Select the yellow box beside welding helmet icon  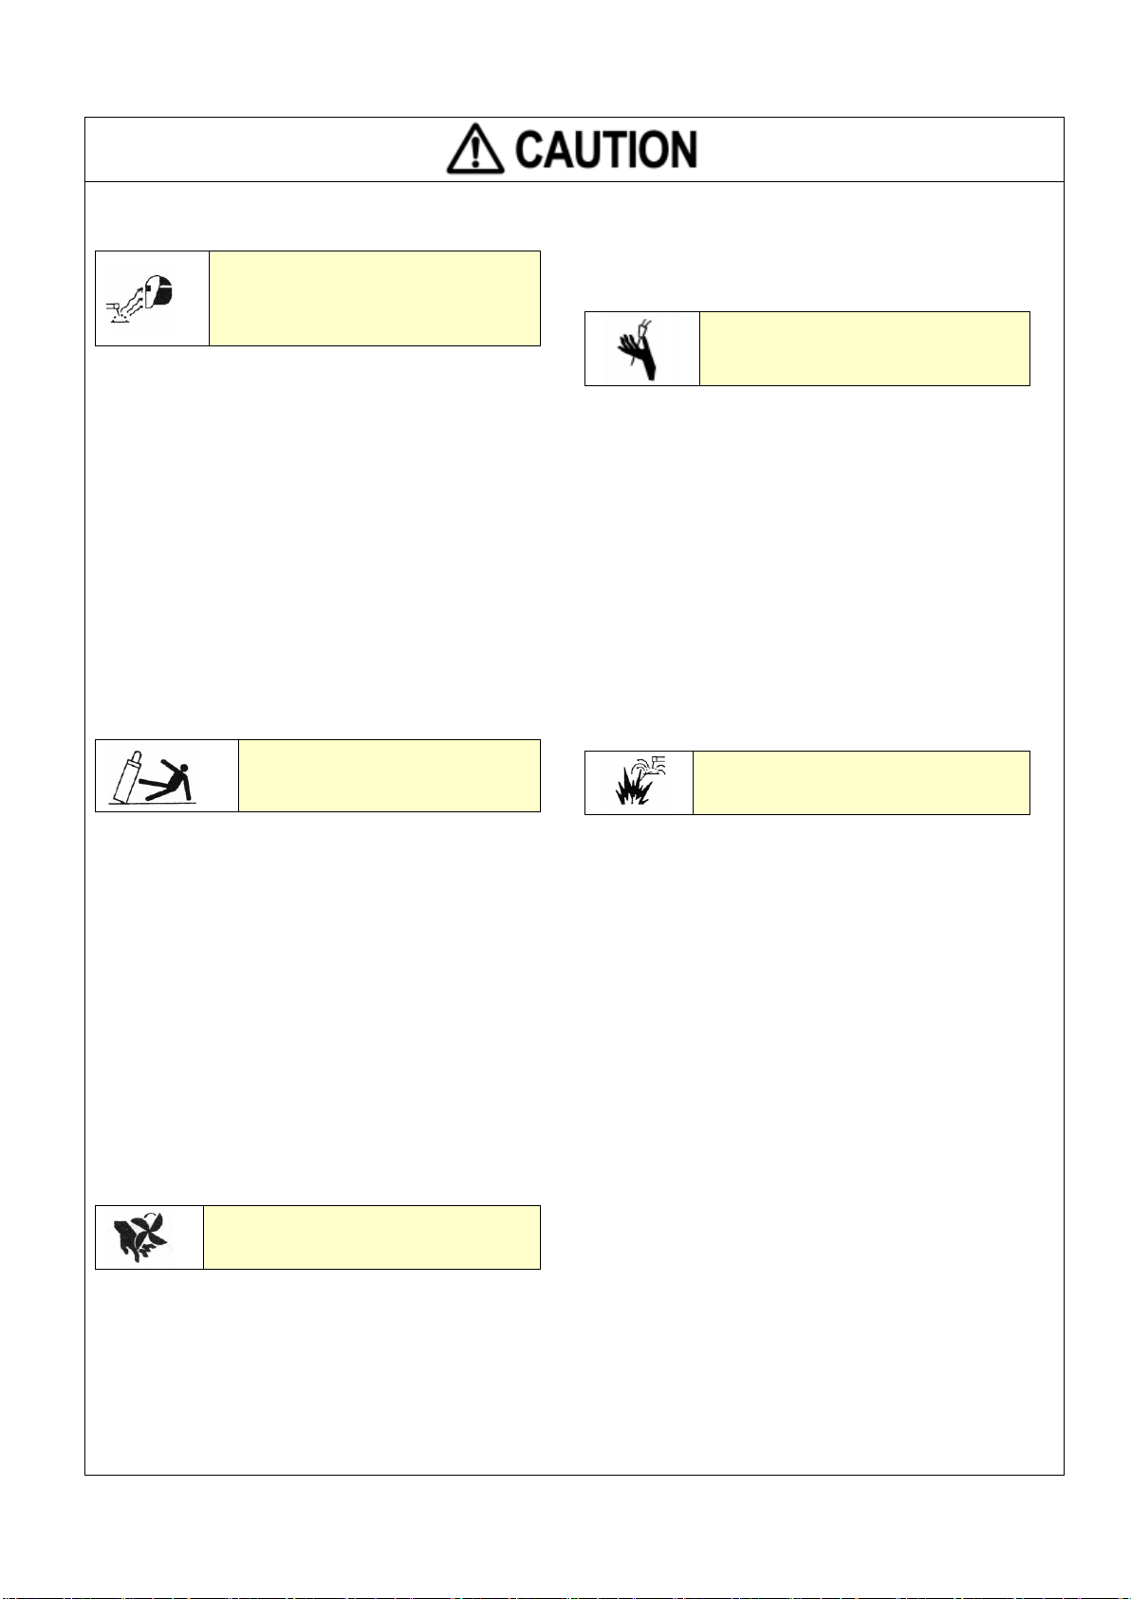coord(374,298)
